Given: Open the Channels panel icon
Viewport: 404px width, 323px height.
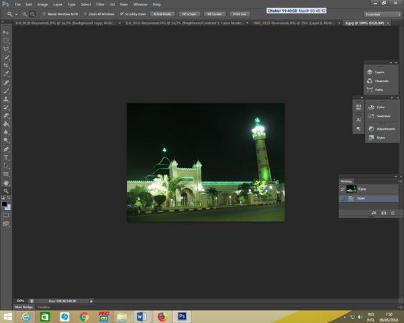Looking at the screenshot, I should (x=370, y=81).
